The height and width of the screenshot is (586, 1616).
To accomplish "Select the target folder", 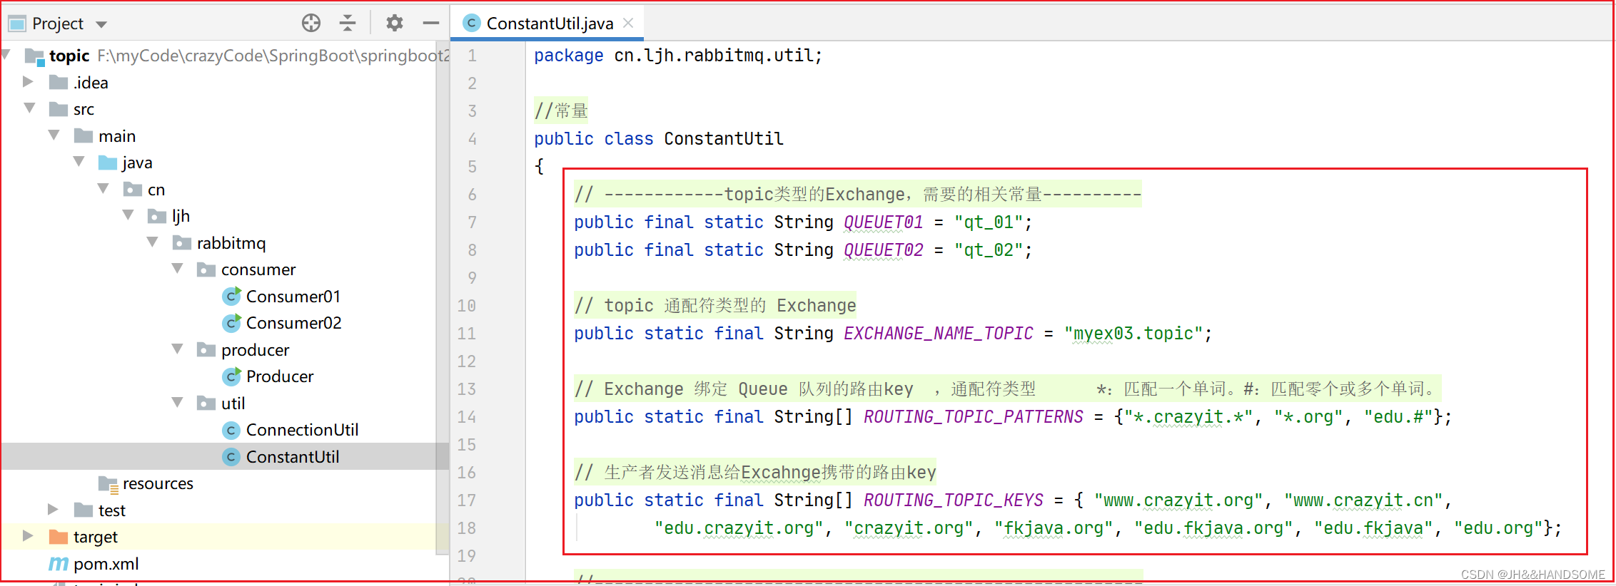I will click(x=95, y=537).
